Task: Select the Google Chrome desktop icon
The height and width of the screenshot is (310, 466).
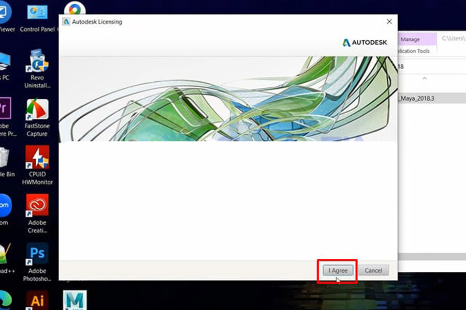Action: click(x=75, y=8)
